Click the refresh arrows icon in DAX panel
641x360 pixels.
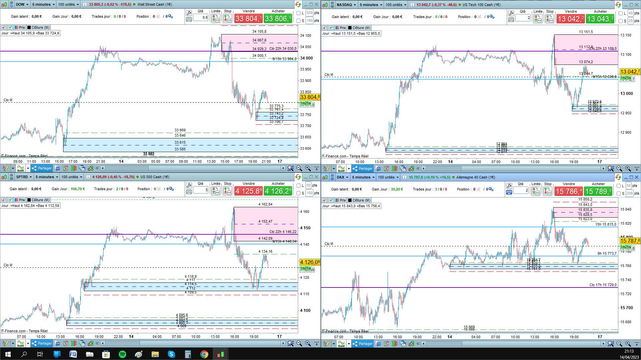click(618, 177)
